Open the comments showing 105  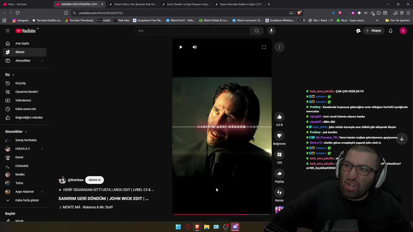click(279, 155)
